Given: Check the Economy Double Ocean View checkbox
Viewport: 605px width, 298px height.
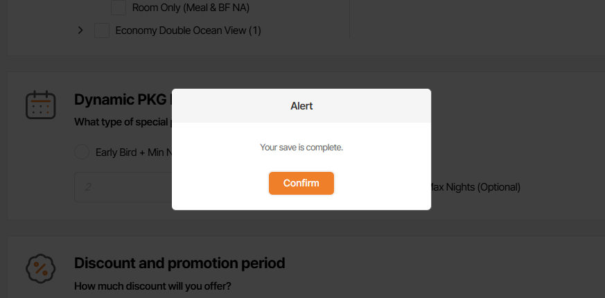Looking at the screenshot, I should [102, 30].
